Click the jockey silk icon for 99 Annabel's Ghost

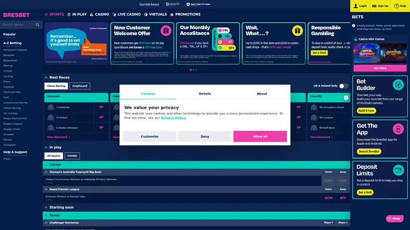point(314,107)
